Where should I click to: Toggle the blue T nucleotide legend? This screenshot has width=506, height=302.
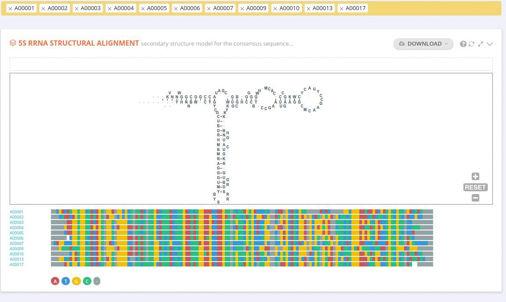pos(65,281)
